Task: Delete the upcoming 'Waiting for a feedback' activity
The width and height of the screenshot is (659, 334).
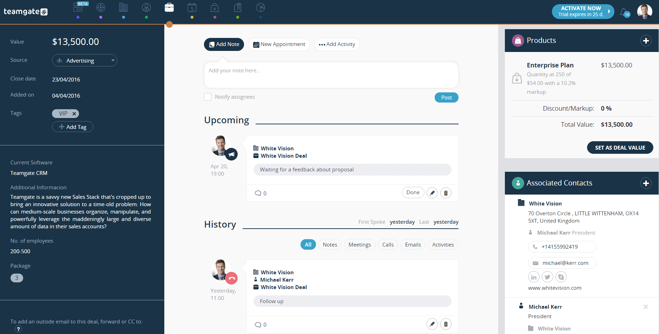Action: [x=446, y=193]
